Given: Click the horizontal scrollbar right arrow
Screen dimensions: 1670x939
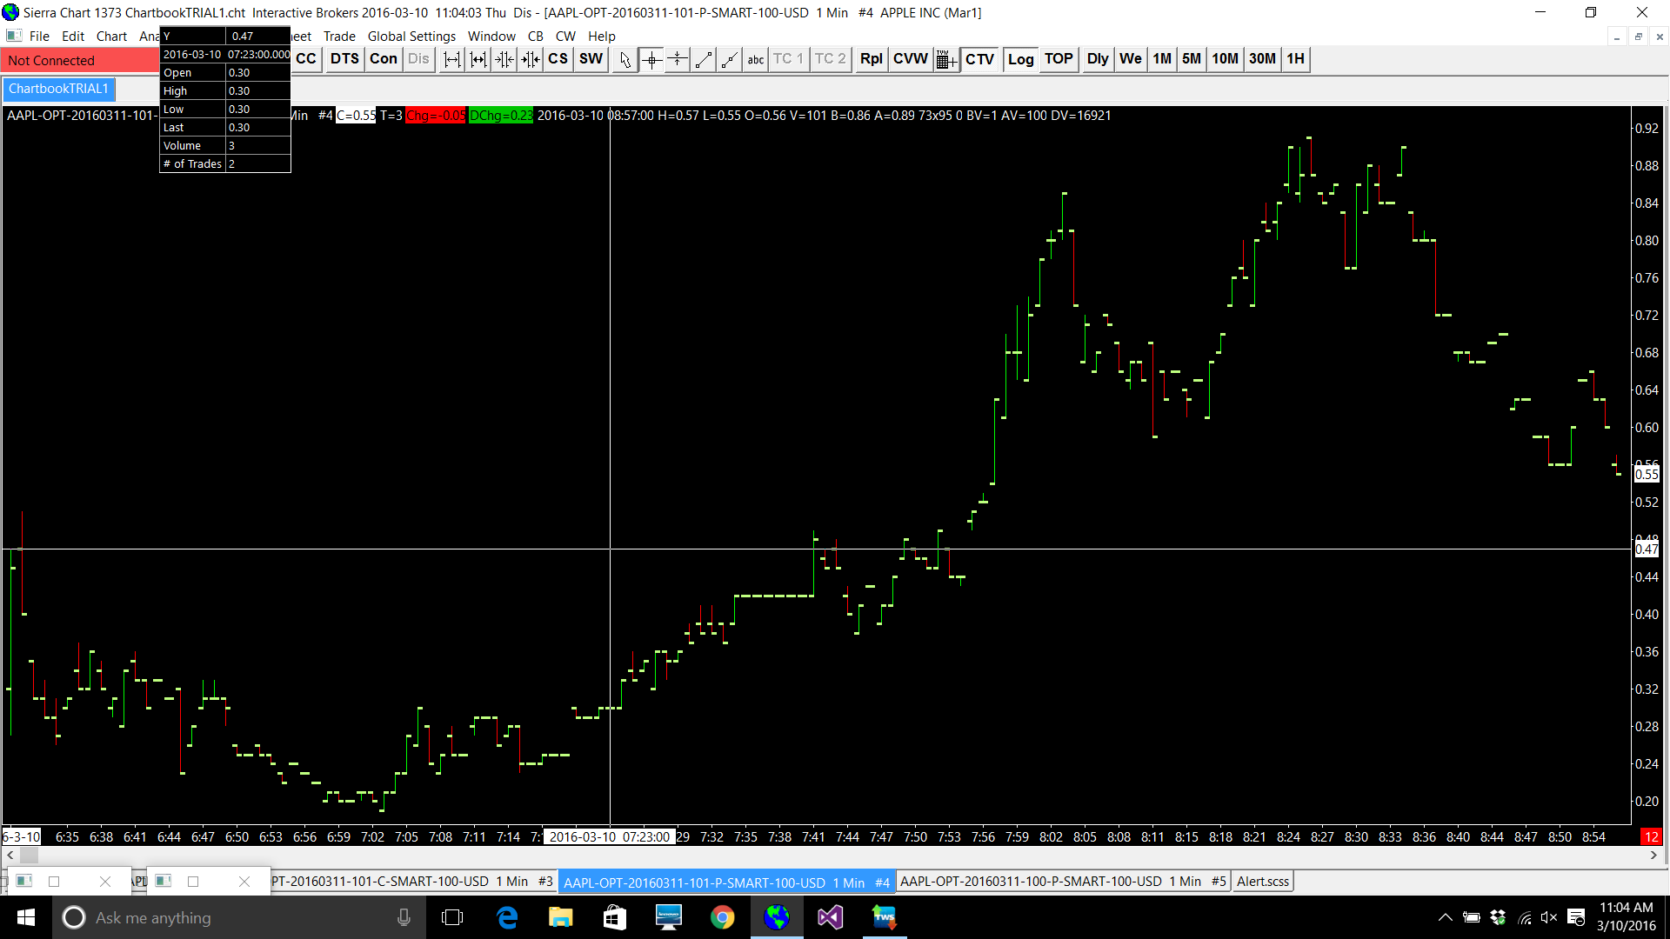Looking at the screenshot, I should coord(1653,856).
